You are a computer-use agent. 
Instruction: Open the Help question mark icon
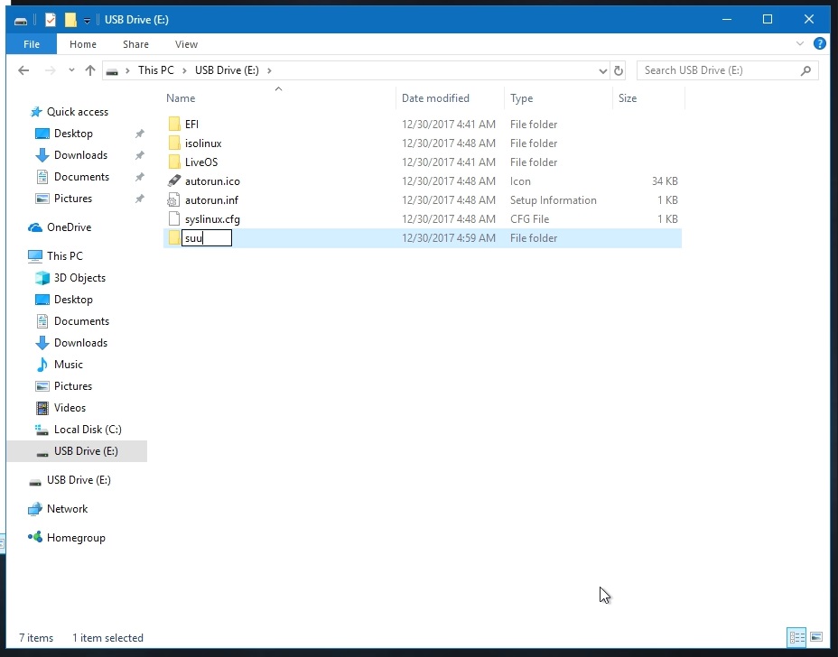[819, 43]
